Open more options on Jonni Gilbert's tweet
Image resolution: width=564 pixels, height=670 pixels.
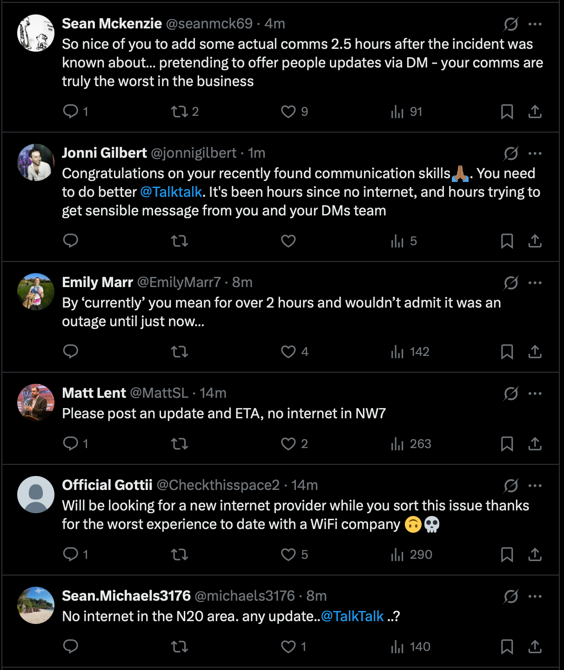[x=535, y=153]
